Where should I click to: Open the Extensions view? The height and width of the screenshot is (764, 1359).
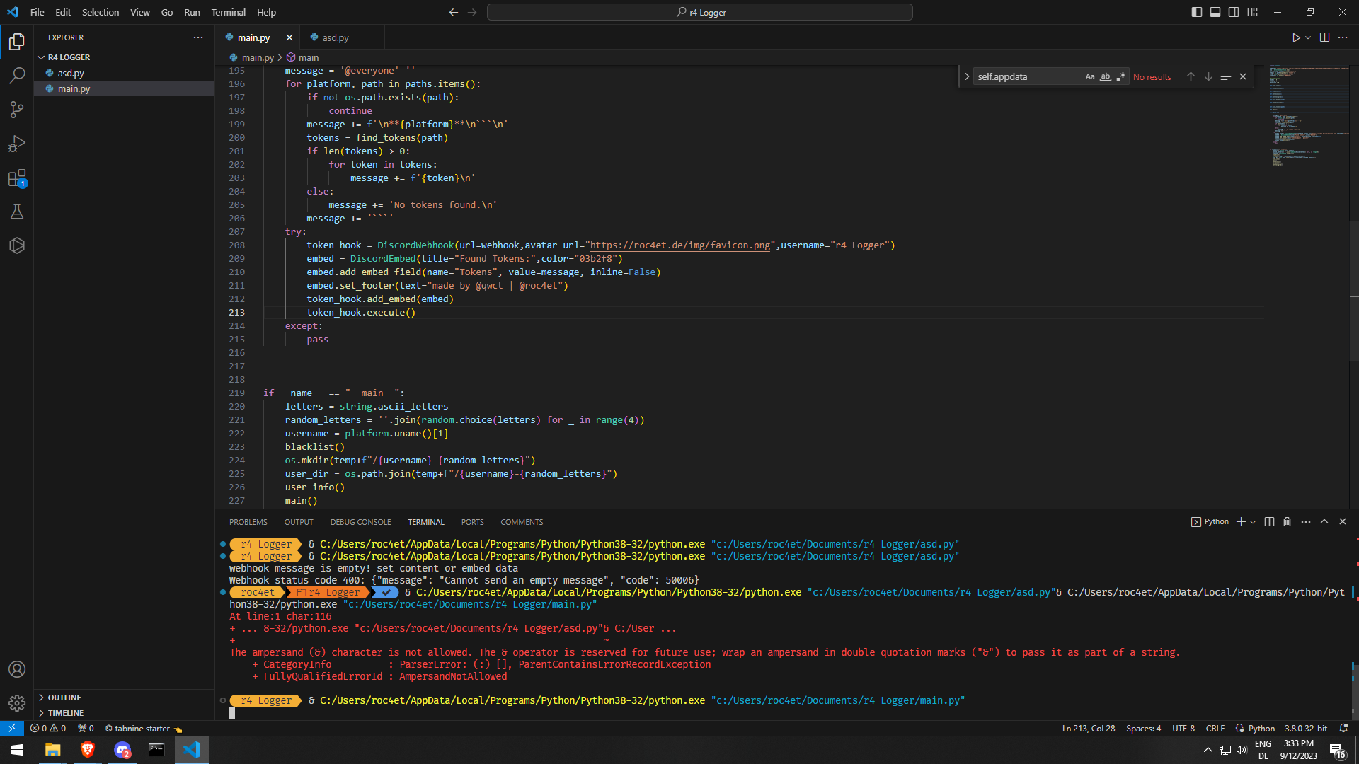point(17,178)
